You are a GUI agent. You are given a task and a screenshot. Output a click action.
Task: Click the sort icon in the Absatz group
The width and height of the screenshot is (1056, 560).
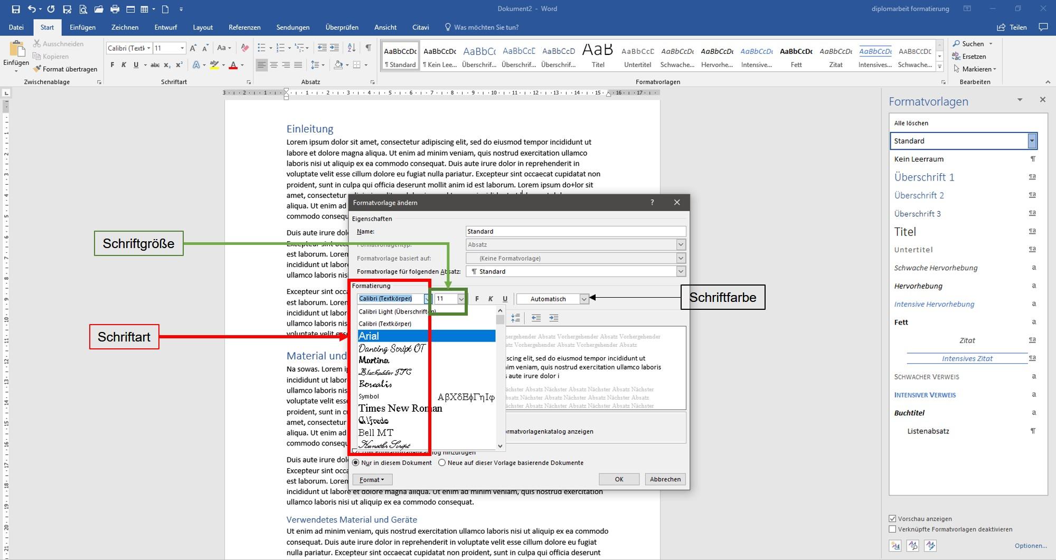click(x=351, y=48)
